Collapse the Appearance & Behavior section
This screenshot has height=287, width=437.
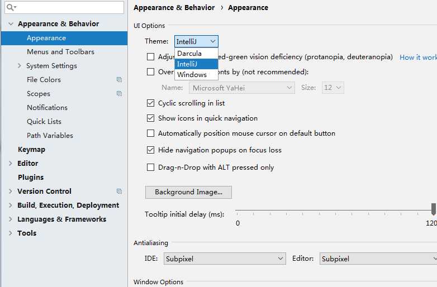coord(11,24)
